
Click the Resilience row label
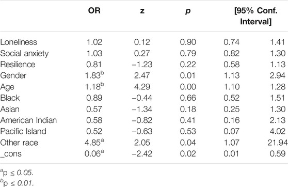click(18, 65)
